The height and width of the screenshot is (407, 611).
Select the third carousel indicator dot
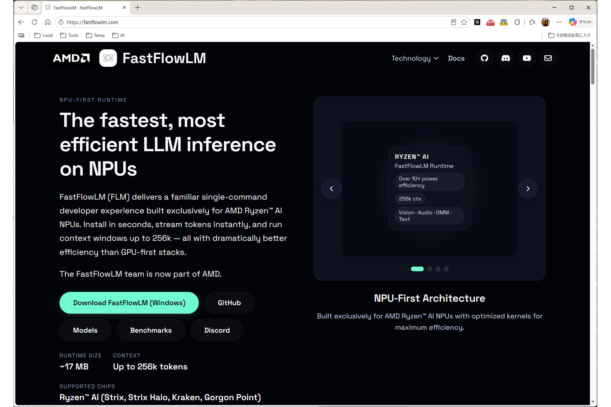pos(438,269)
